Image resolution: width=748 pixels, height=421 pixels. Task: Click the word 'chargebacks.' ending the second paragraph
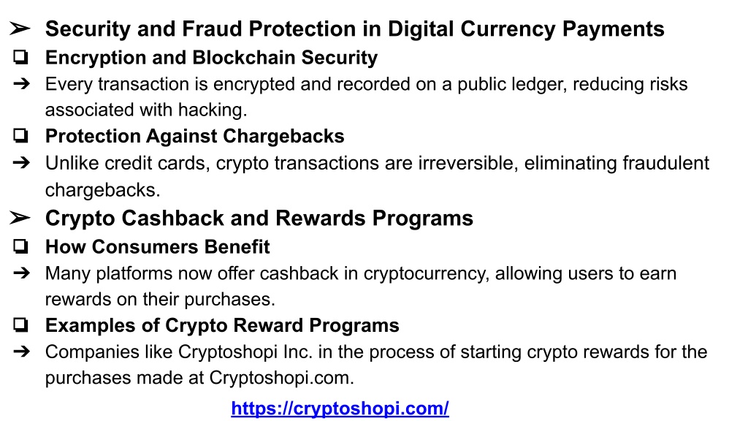coord(102,191)
